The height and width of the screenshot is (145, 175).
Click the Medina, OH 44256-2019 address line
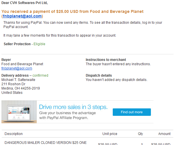[x=21, y=88]
